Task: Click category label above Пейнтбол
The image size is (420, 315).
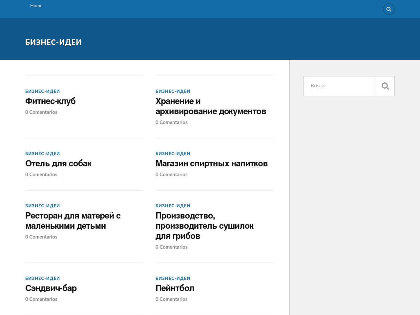Action: coord(173,278)
